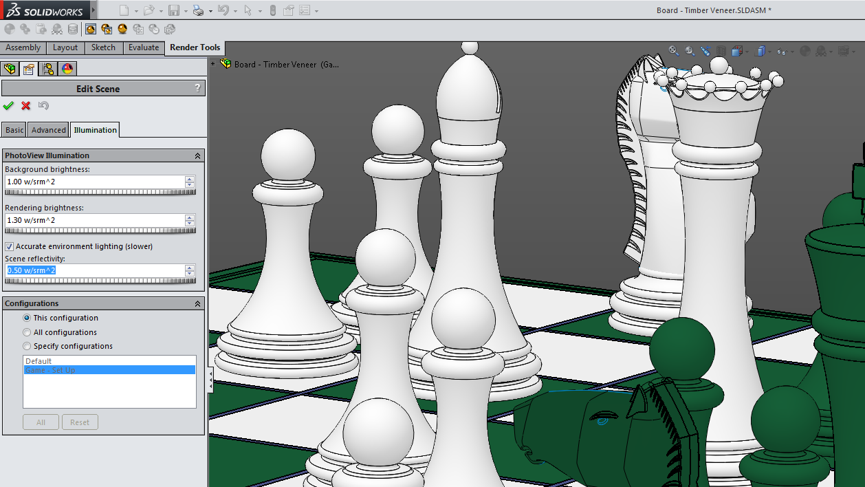Screen dimensions: 865x487
Task: Collapse the PhotoView Illumination section
Action: 197,156
